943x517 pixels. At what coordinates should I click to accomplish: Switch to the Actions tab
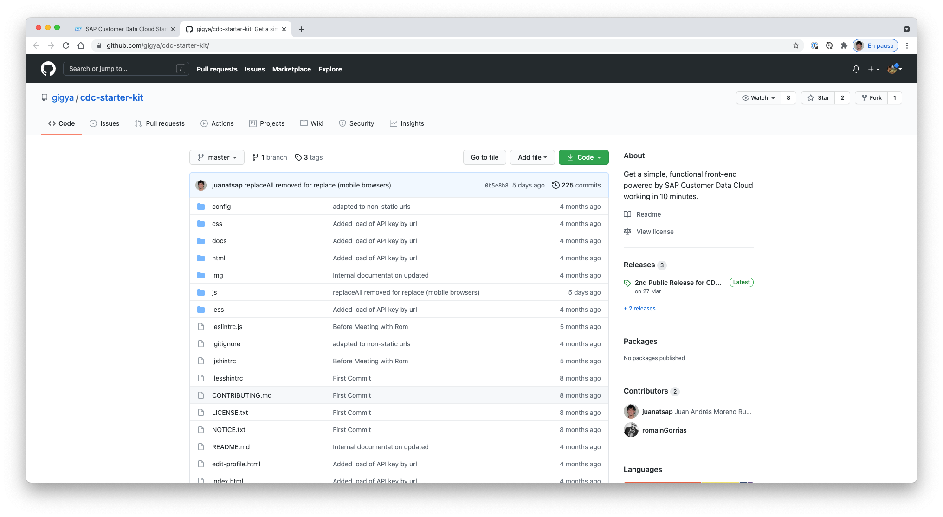217,123
